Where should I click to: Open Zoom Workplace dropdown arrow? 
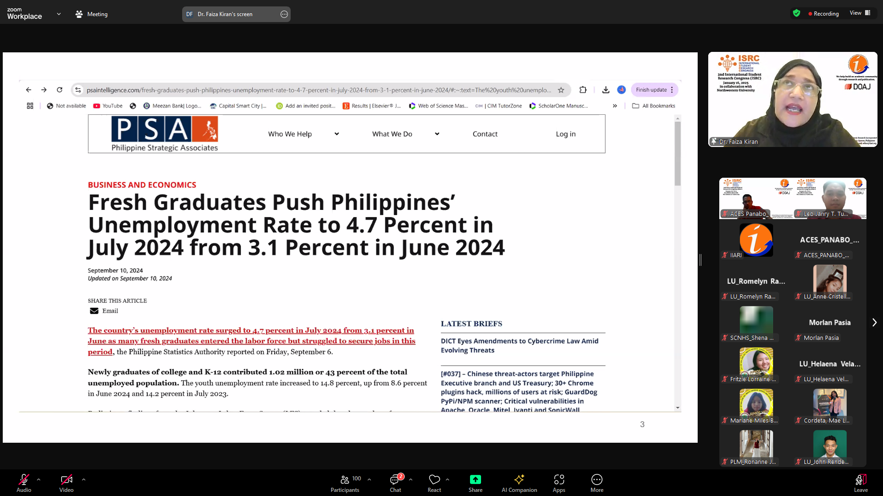coord(59,14)
